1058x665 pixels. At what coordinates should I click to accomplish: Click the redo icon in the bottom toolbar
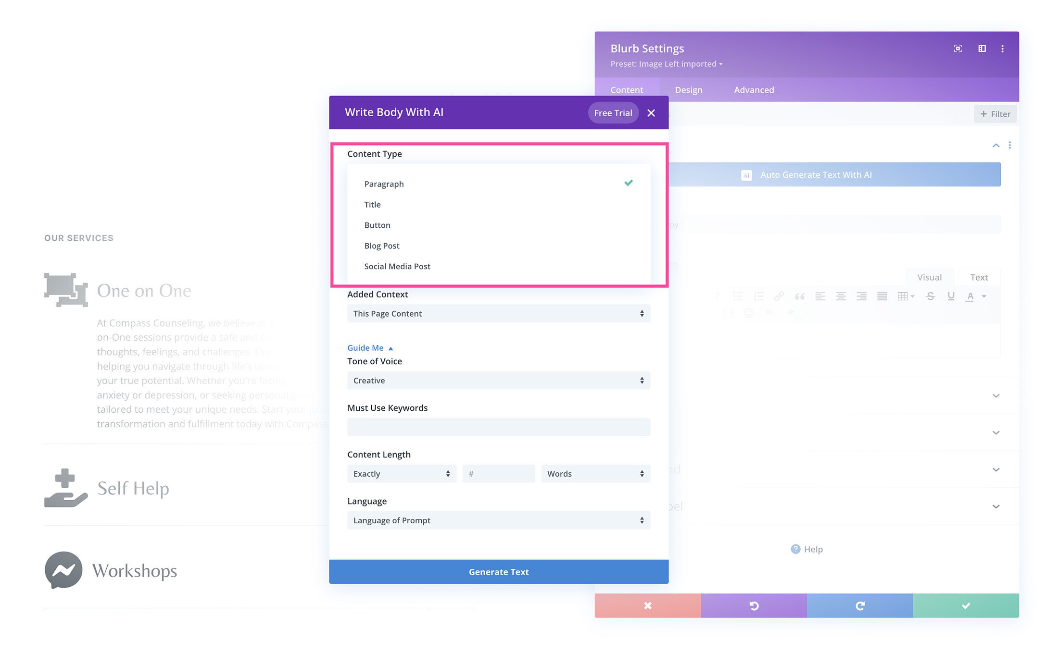pyautogui.click(x=859, y=604)
